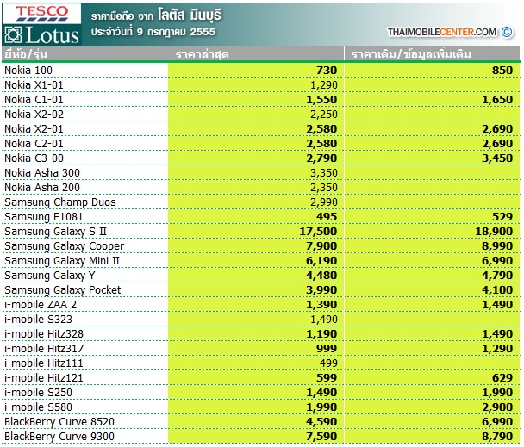This screenshot has width=524, height=447.
Task: Select the Nokia X1-01 model name
Action: click(34, 85)
